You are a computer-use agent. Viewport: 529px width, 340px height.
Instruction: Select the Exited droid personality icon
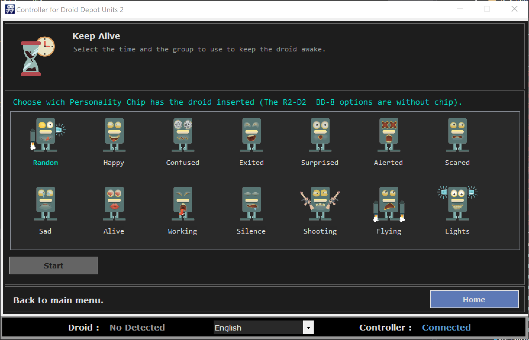[x=251, y=135]
